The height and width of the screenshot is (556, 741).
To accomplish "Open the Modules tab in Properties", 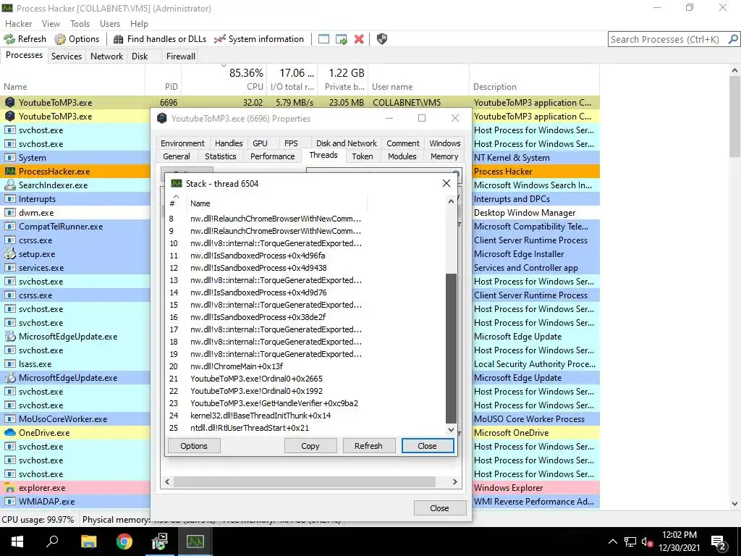I will click(402, 156).
